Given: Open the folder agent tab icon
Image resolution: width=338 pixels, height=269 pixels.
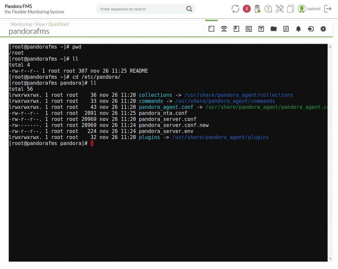Looking at the screenshot, I should coord(274,29).
